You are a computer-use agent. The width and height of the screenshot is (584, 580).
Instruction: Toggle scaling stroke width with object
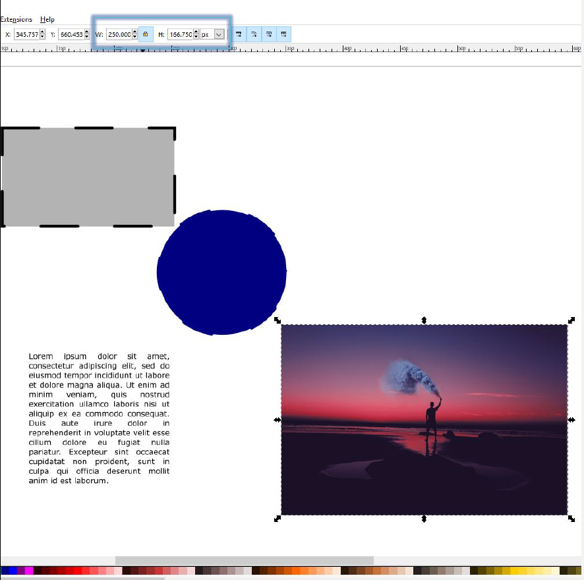tap(238, 34)
